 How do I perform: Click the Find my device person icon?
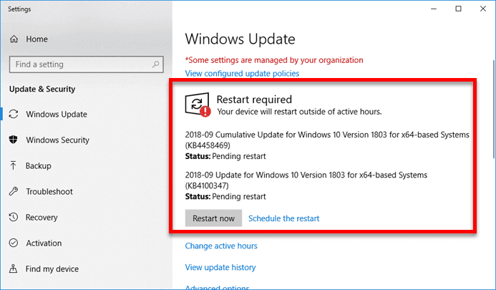coord(14,269)
